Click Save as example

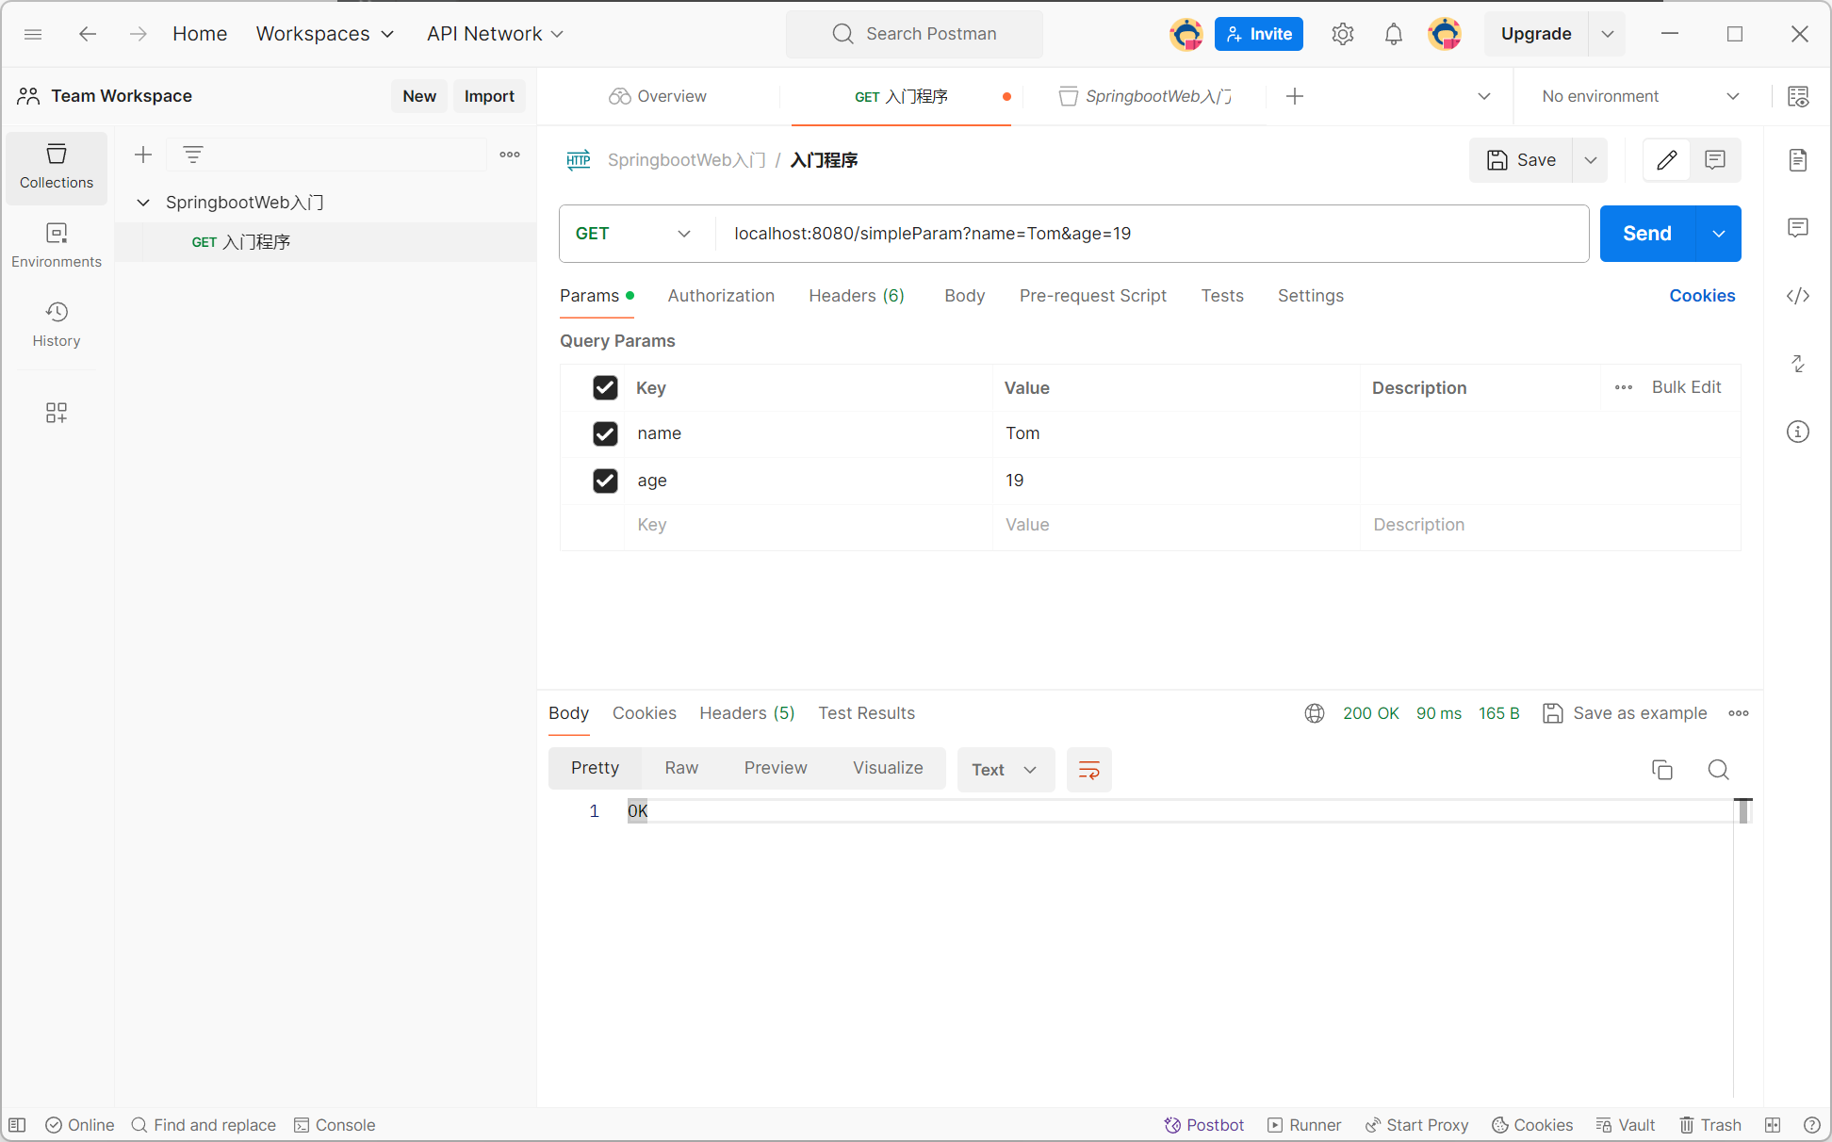(1625, 713)
